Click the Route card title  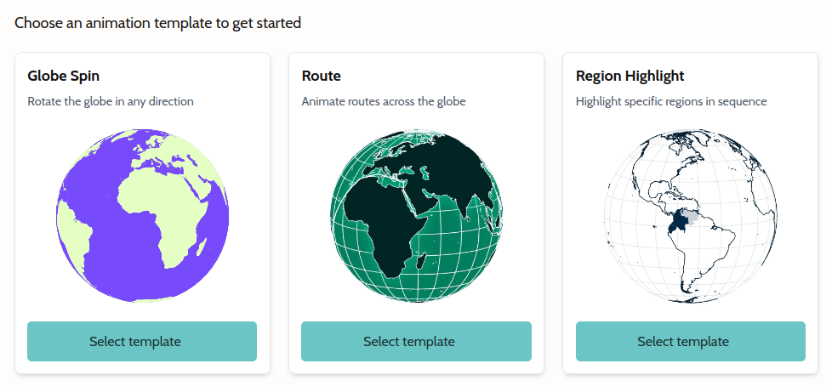click(322, 76)
